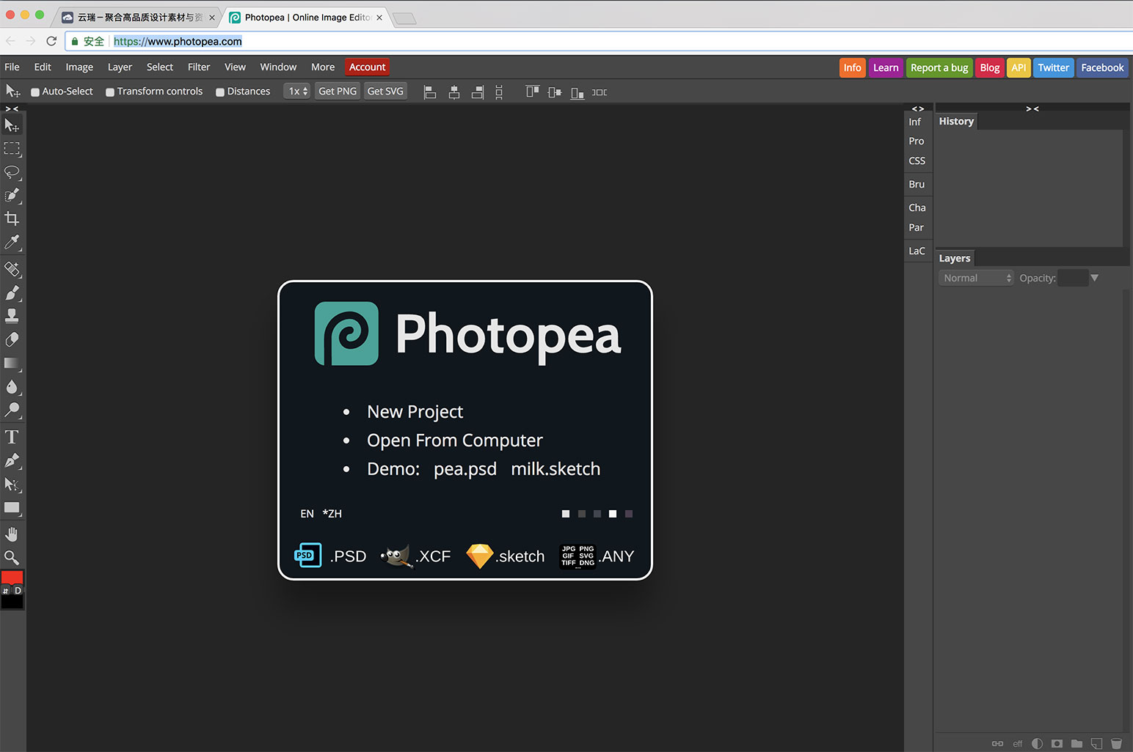Select the Type tool
Screen dimensions: 1133x752
click(12, 437)
